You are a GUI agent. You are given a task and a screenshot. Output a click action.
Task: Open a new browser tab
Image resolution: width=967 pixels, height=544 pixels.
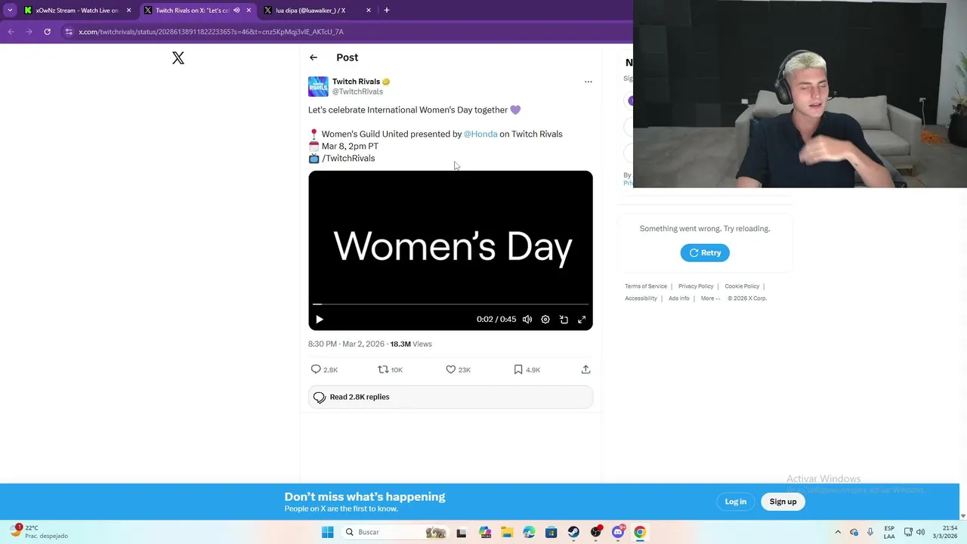[x=387, y=11]
